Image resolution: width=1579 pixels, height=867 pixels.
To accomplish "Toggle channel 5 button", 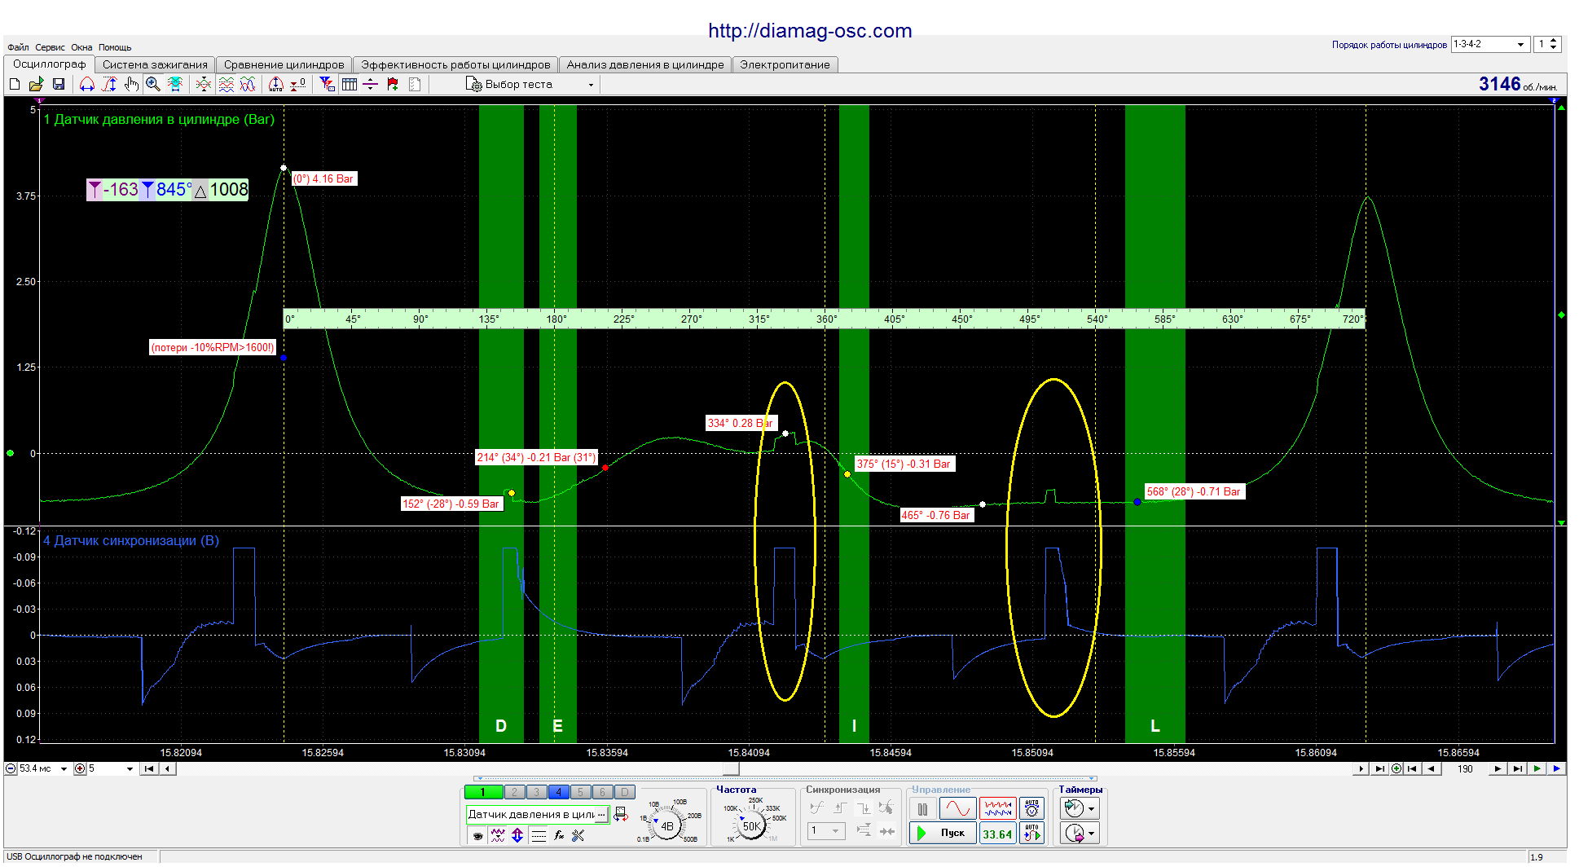I will click(x=580, y=792).
